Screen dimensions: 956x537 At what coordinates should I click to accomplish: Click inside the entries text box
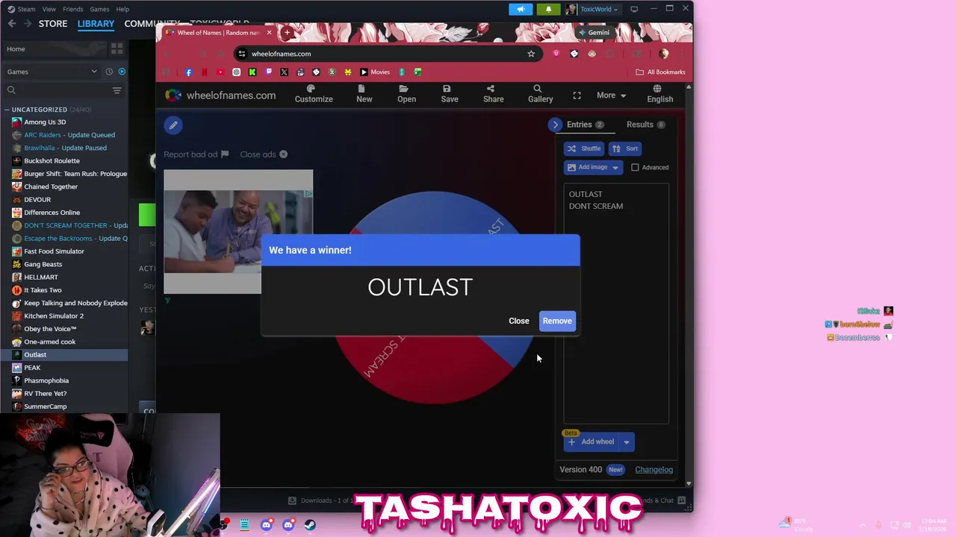click(x=616, y=304)
